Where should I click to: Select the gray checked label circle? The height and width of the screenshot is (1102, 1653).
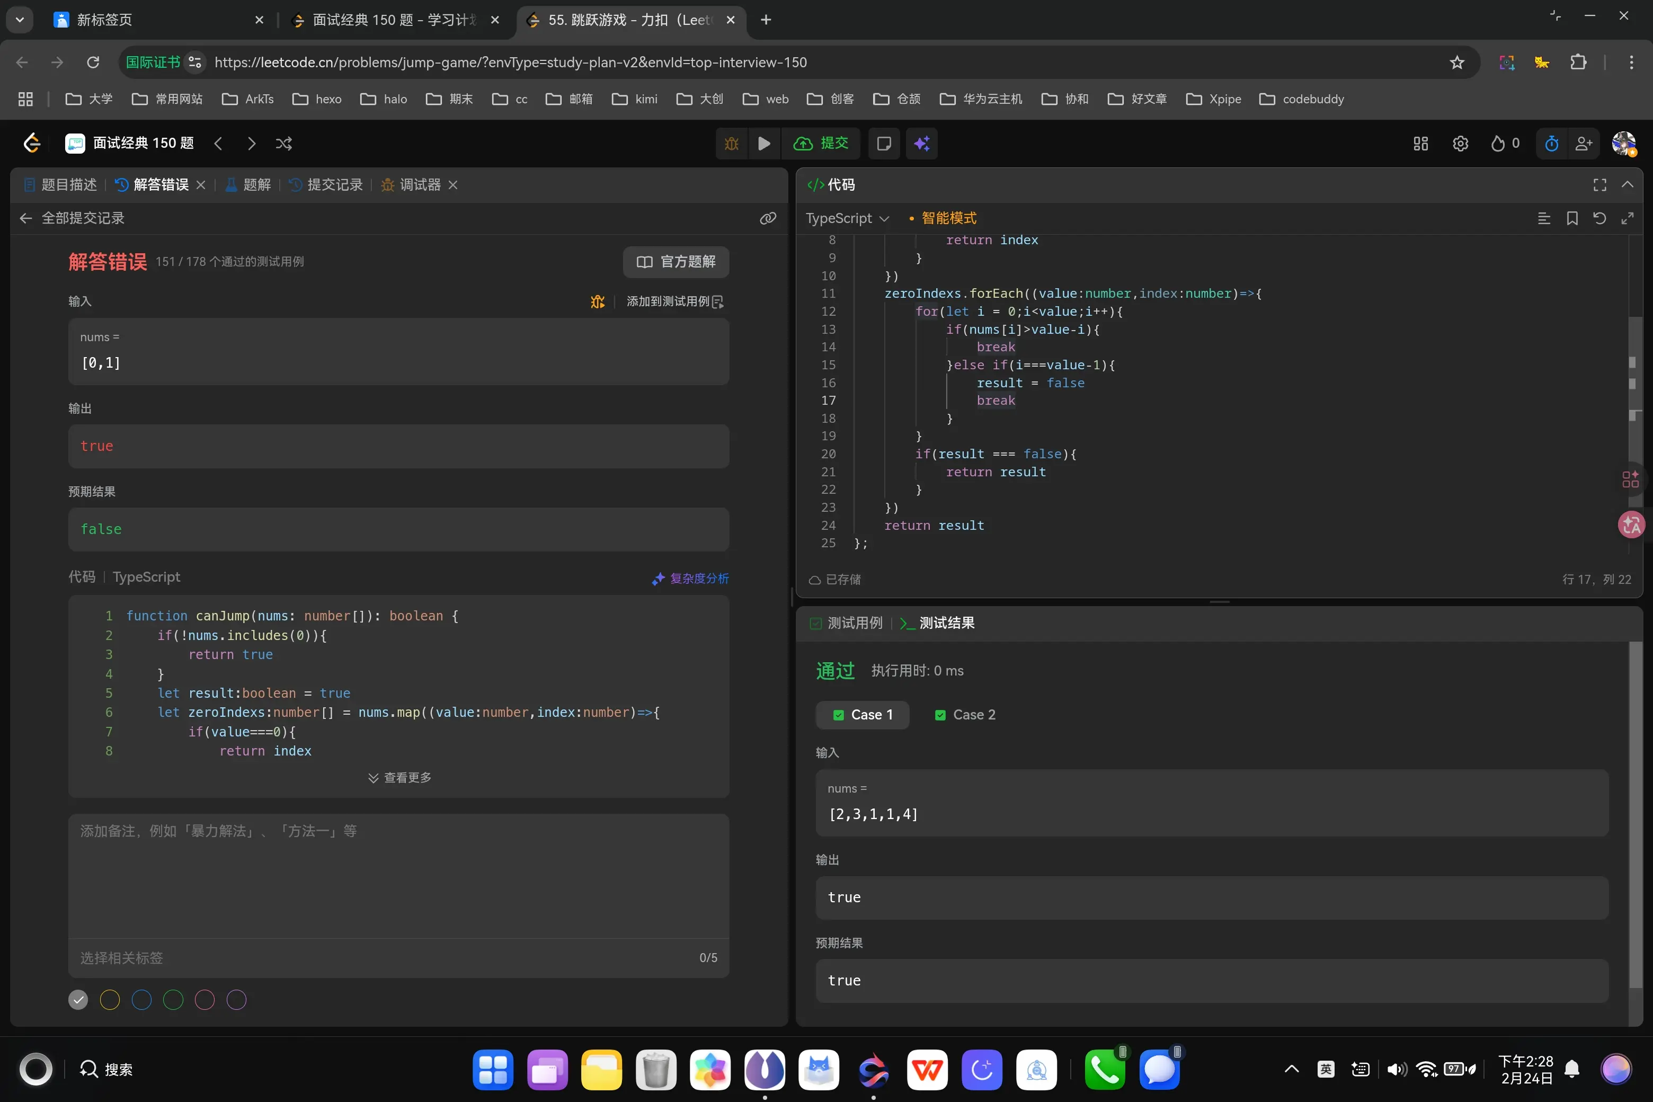click(x=78, y=999)
